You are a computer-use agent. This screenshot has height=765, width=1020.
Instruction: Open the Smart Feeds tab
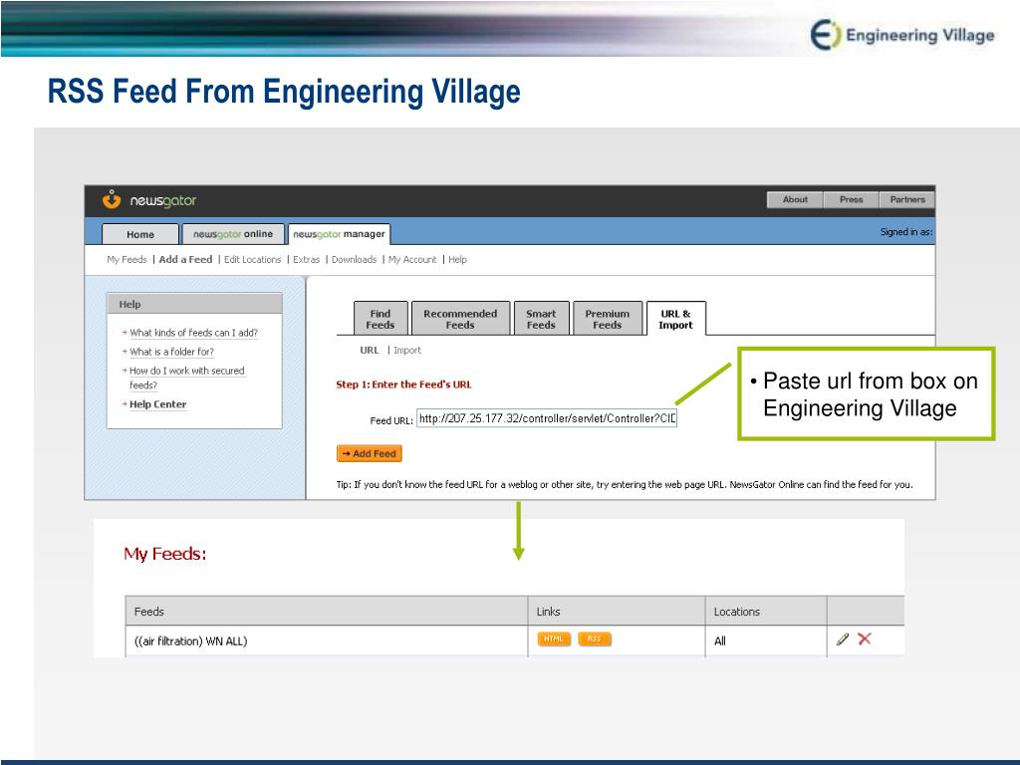(541, 319)
